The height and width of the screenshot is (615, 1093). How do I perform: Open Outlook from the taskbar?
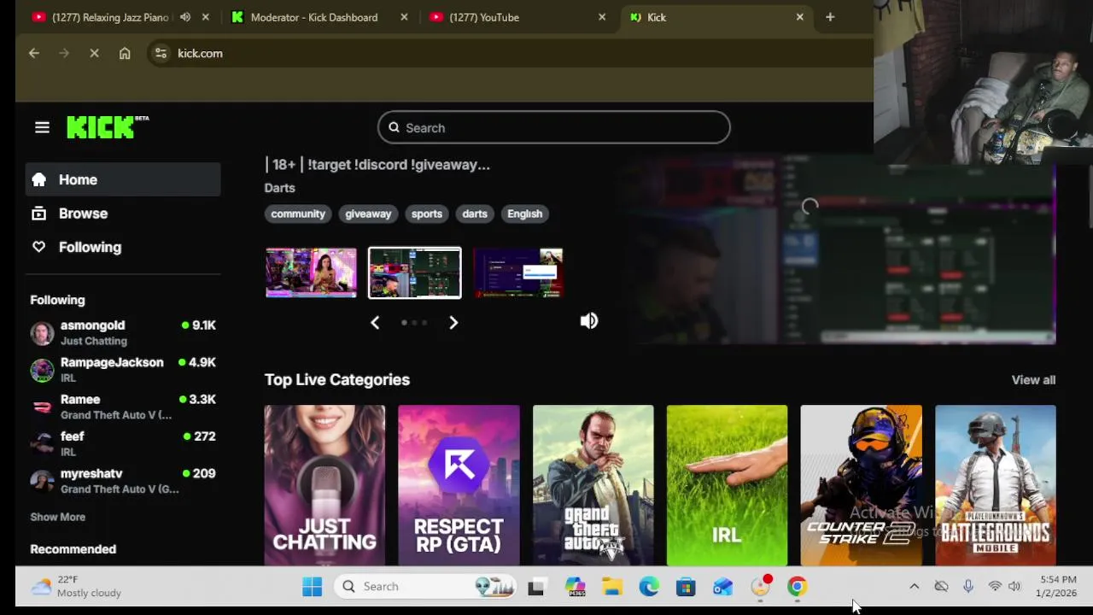click(722, 587)
